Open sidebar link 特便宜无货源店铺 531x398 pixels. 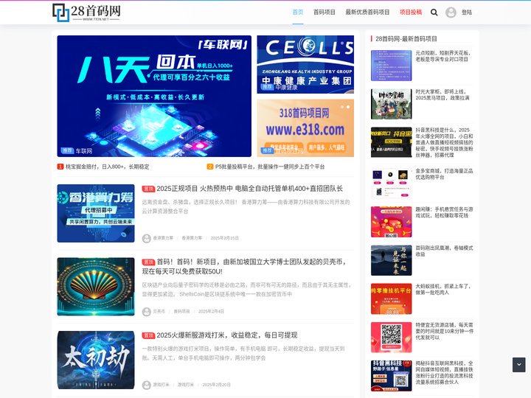point(444,332)
